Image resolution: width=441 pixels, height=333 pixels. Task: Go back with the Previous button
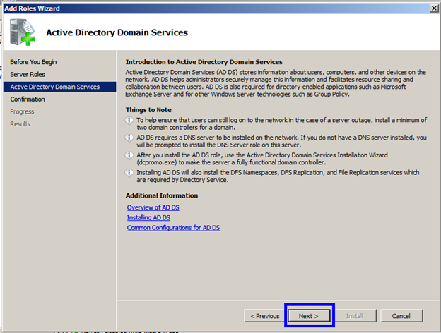tap(264, 316)
